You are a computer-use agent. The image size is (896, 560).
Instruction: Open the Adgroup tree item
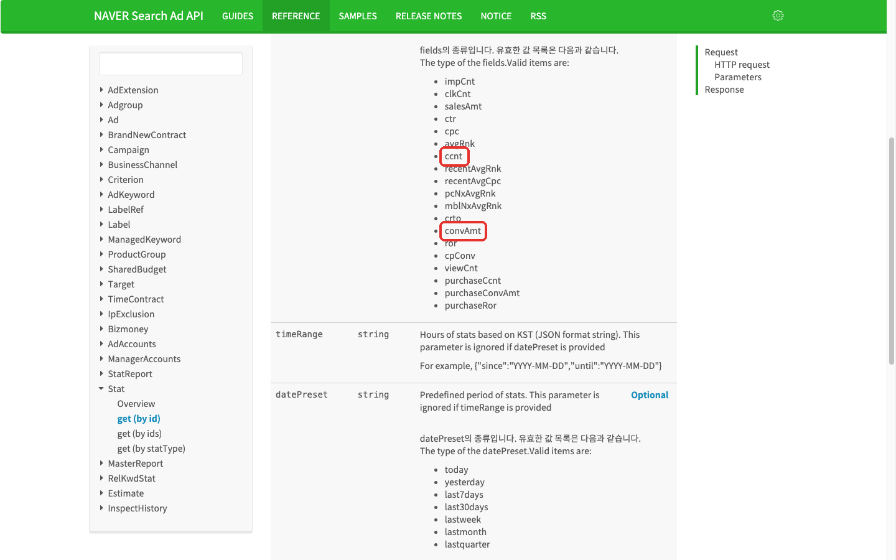pos(125,105)
